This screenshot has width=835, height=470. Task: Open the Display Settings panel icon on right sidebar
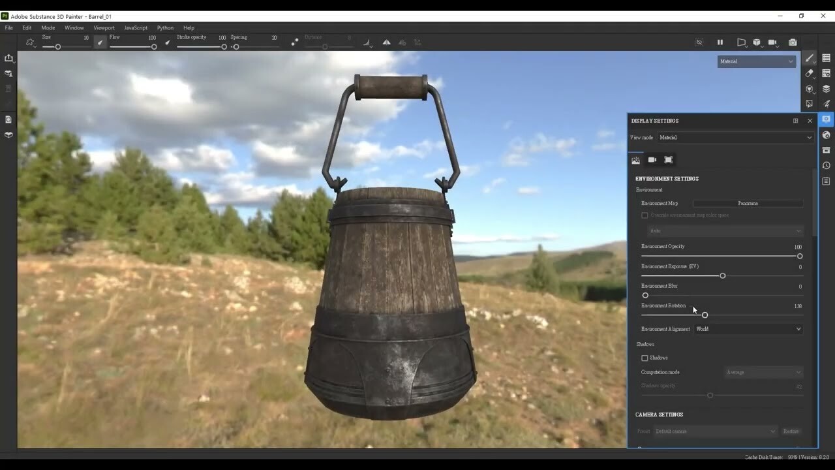point(826,119)
